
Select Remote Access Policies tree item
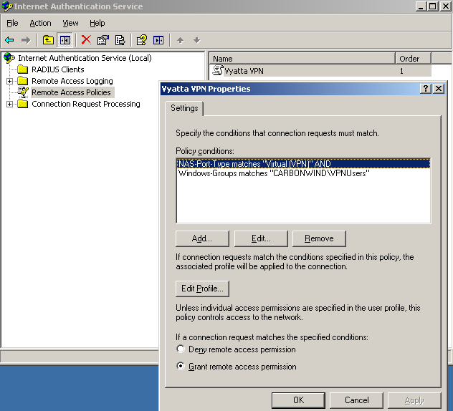pos(72,92)
